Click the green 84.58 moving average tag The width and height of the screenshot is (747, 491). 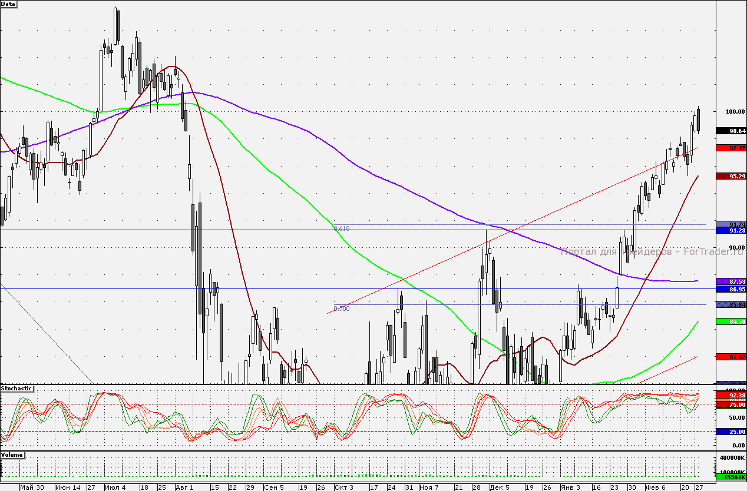[731, 321]
